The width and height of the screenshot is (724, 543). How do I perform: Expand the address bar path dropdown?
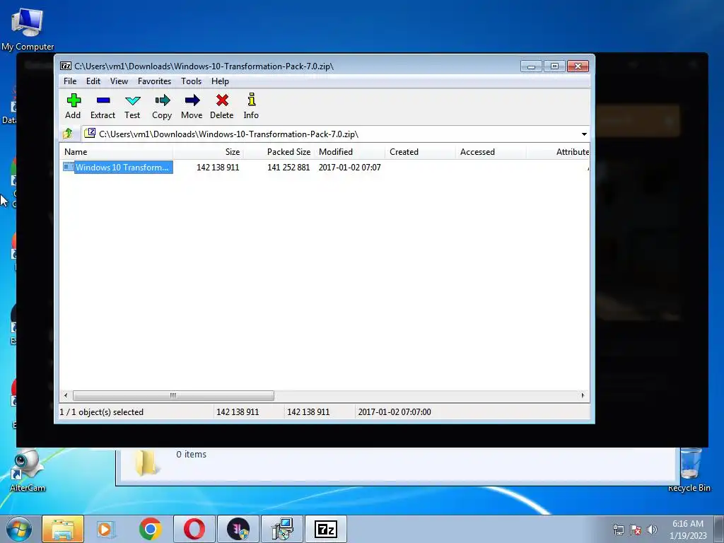(x=584, y=134)
